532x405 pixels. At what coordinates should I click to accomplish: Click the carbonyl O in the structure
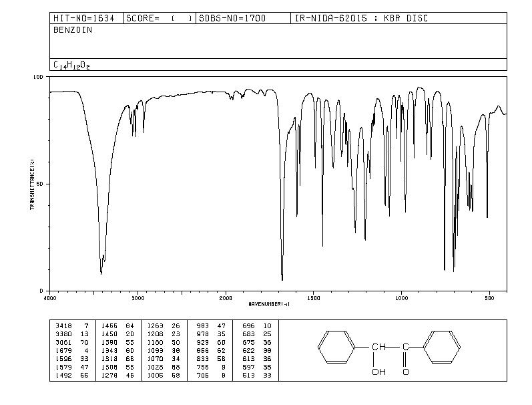(x=406, y=372)
